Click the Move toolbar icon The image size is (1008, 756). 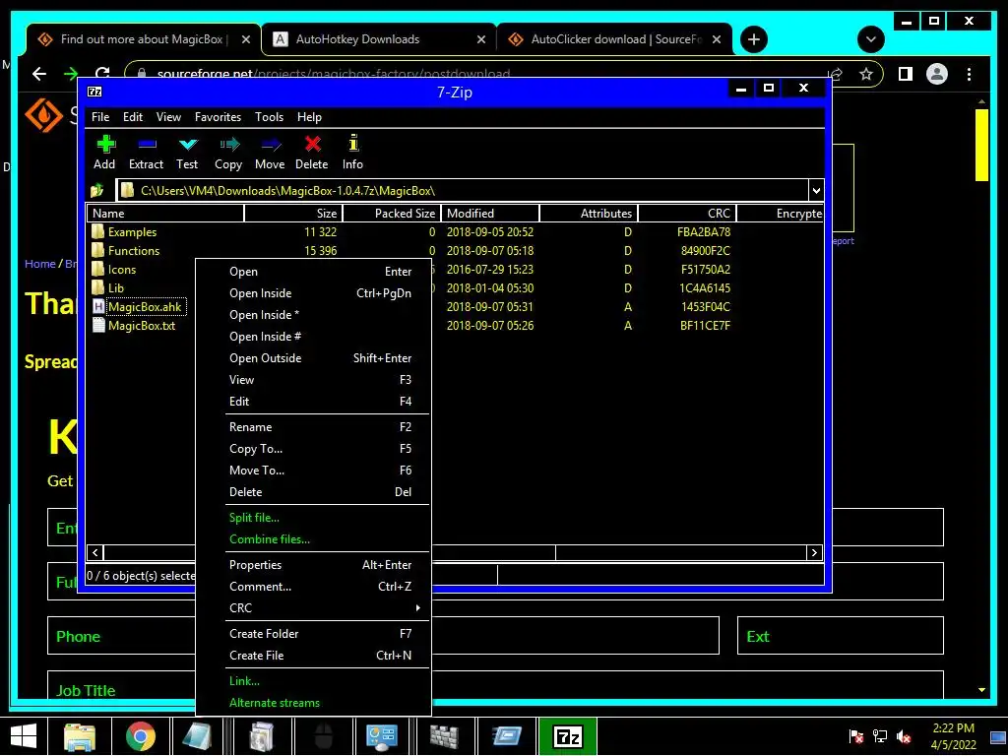[x=271, y=144]
